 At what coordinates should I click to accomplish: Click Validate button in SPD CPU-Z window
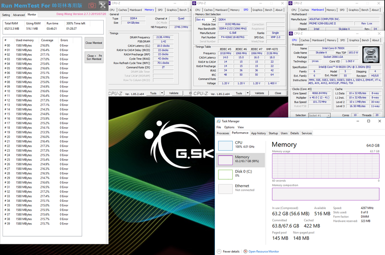[259, 93]
